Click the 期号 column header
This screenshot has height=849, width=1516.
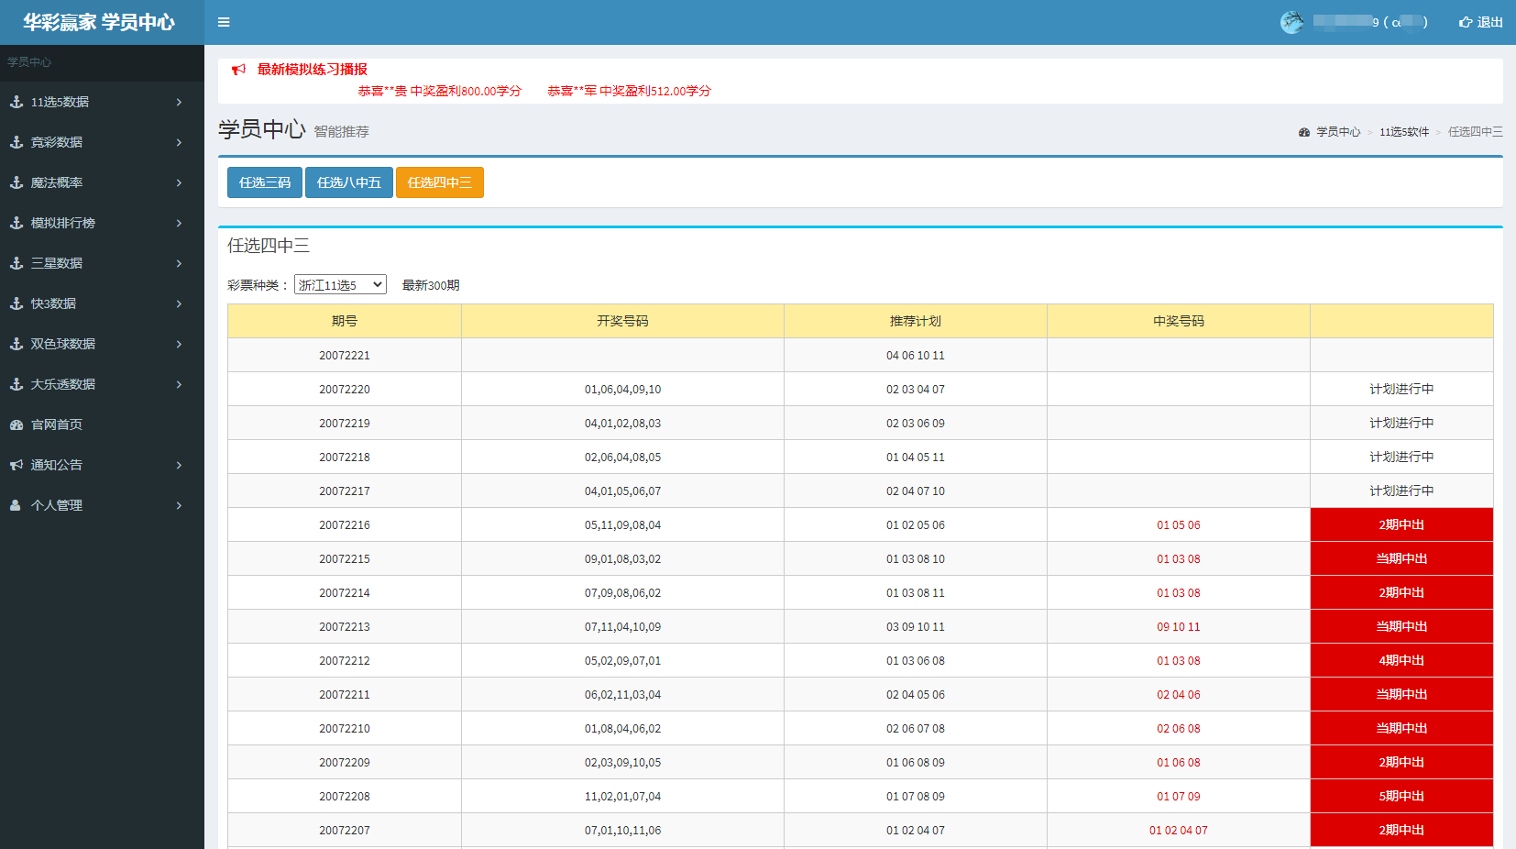pos(345,321)
